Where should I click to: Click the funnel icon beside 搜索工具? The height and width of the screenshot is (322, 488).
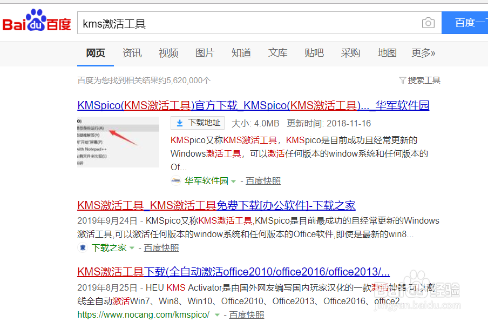pos(402,81)
